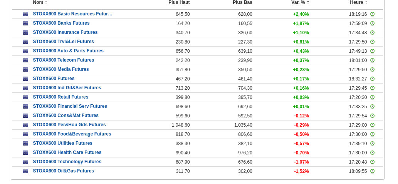Sort by Heure column arrows
Screen dimensions: 398x184
[x=366, y=2]
